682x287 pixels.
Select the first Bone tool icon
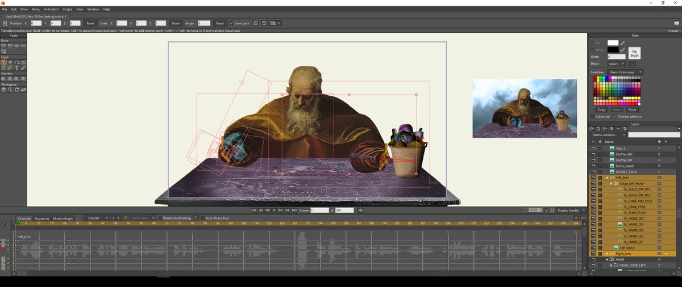(x=3, y=45)
